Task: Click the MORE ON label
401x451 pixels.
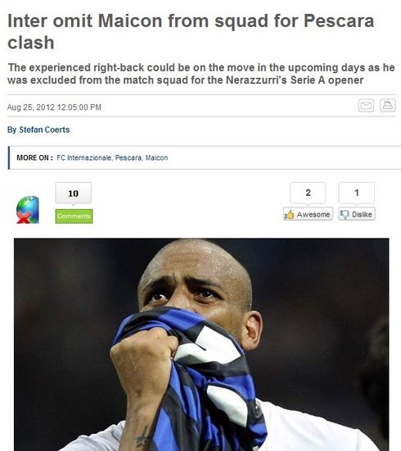Action: click(34, 157)
